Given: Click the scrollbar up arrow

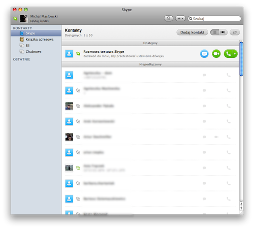Looking at the screenshot, I should click(x=241, y=204).
